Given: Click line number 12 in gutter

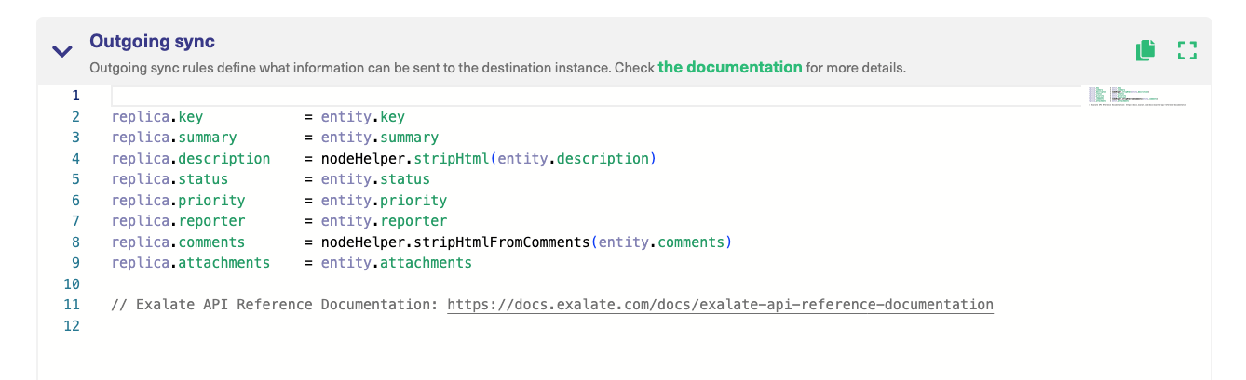Looking at the screenshot, I should 74,326.
